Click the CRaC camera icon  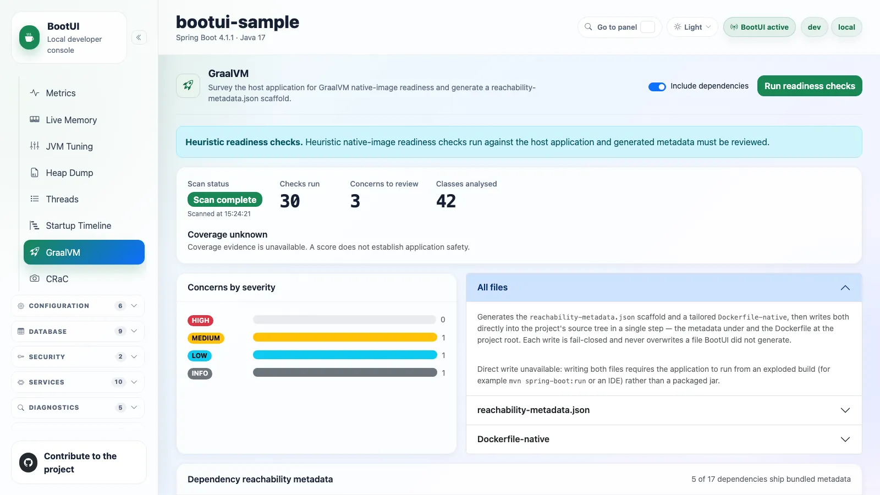35,278
